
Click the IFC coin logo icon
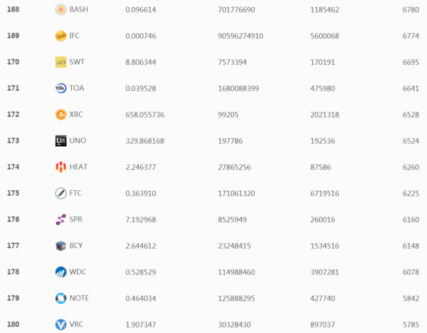tap(61, 36)
